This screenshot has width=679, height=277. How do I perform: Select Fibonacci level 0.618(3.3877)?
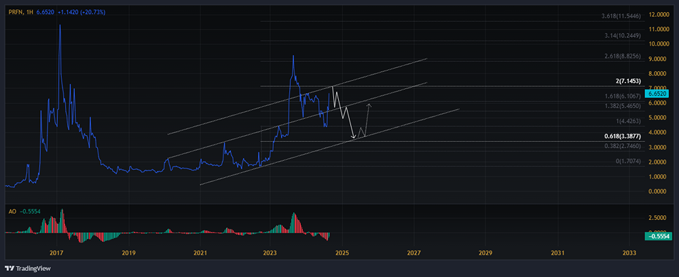pyautogui.click(x=623, y=136)
